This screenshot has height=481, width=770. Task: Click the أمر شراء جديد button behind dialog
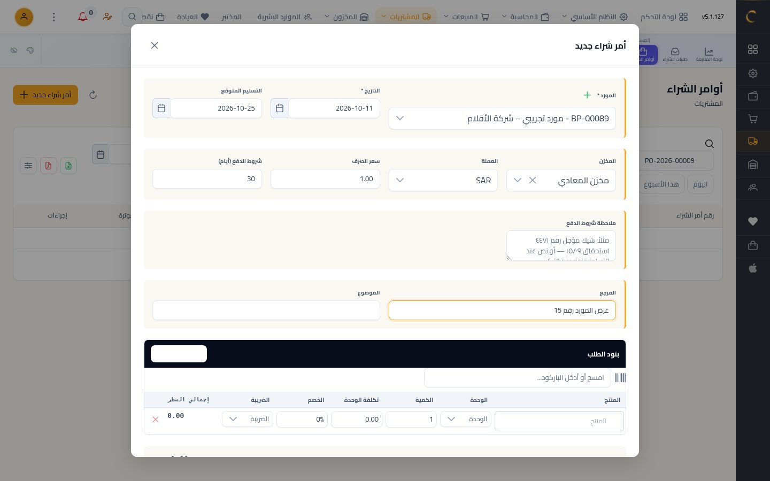[x=45, y=95]
